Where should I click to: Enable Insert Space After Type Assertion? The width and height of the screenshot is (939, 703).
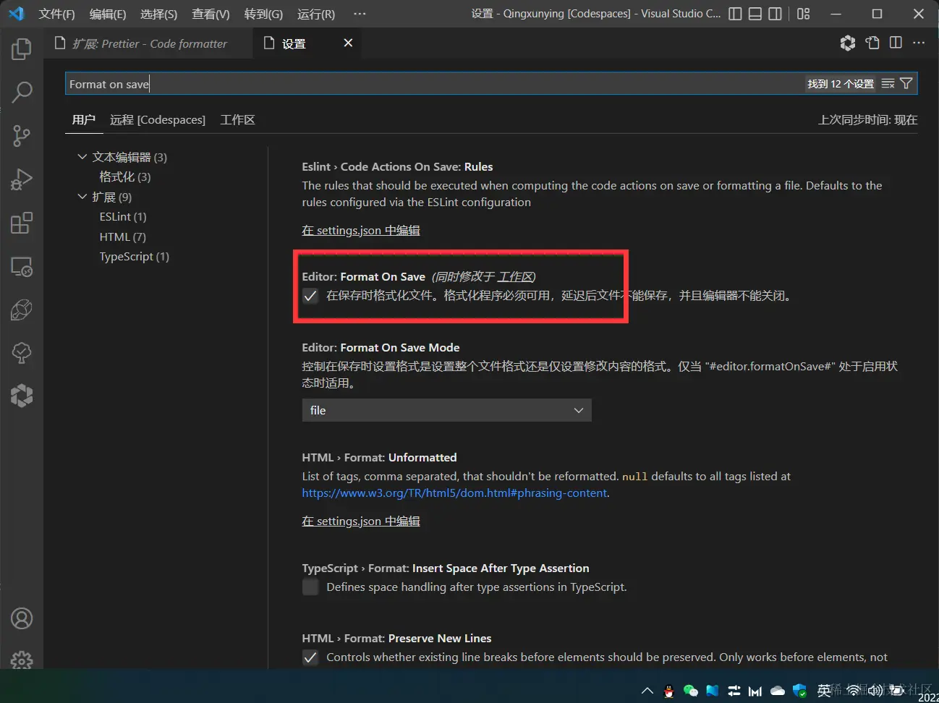310,587
